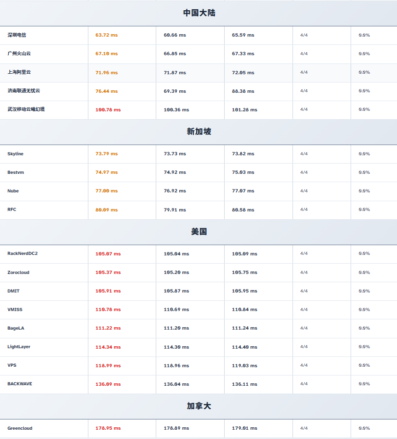Click the 美国 section header
Viewport: 397px width, 439px height.
pyautogui.click(x=199, y=231)
